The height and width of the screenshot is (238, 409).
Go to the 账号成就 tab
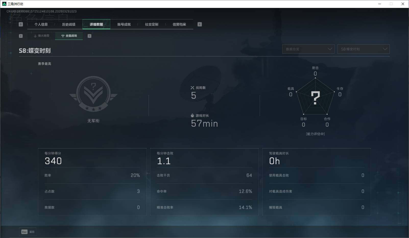pos(124,24)
